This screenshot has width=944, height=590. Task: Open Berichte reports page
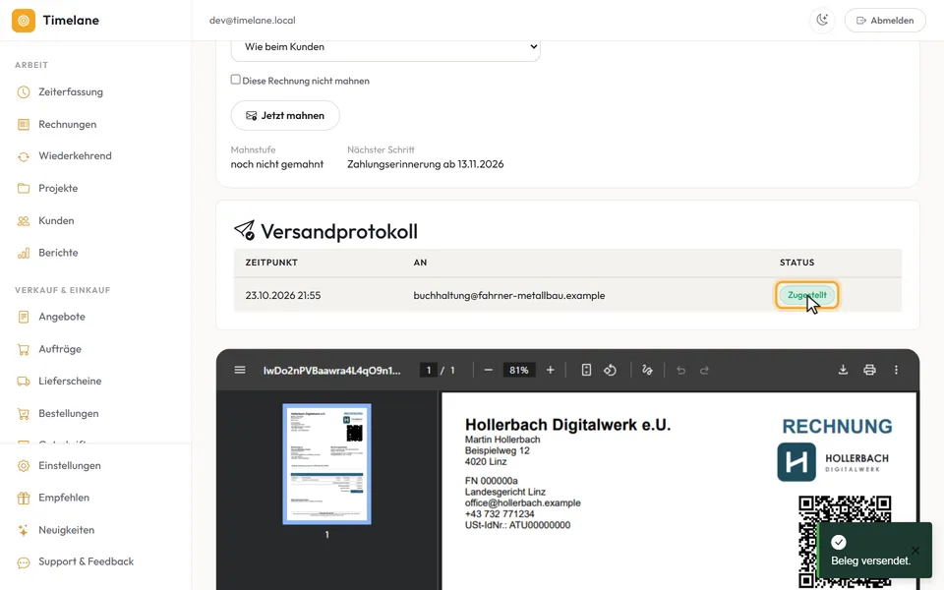pyautogui.click(x=58, y=253)
